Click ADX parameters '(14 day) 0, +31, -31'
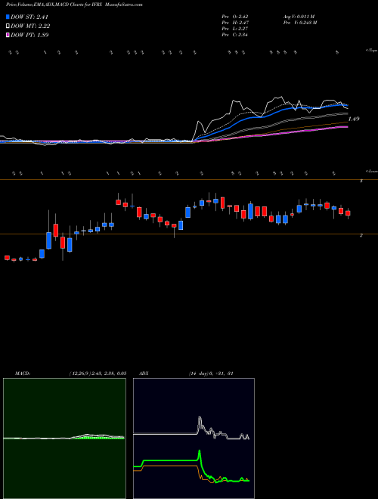This screenshot has height=499, width=378. tap(211, 373)
